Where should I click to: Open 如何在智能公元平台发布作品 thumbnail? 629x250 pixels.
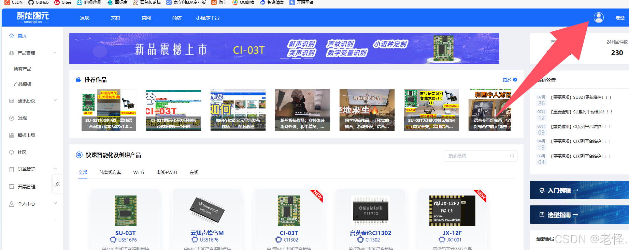coord(238,110)
